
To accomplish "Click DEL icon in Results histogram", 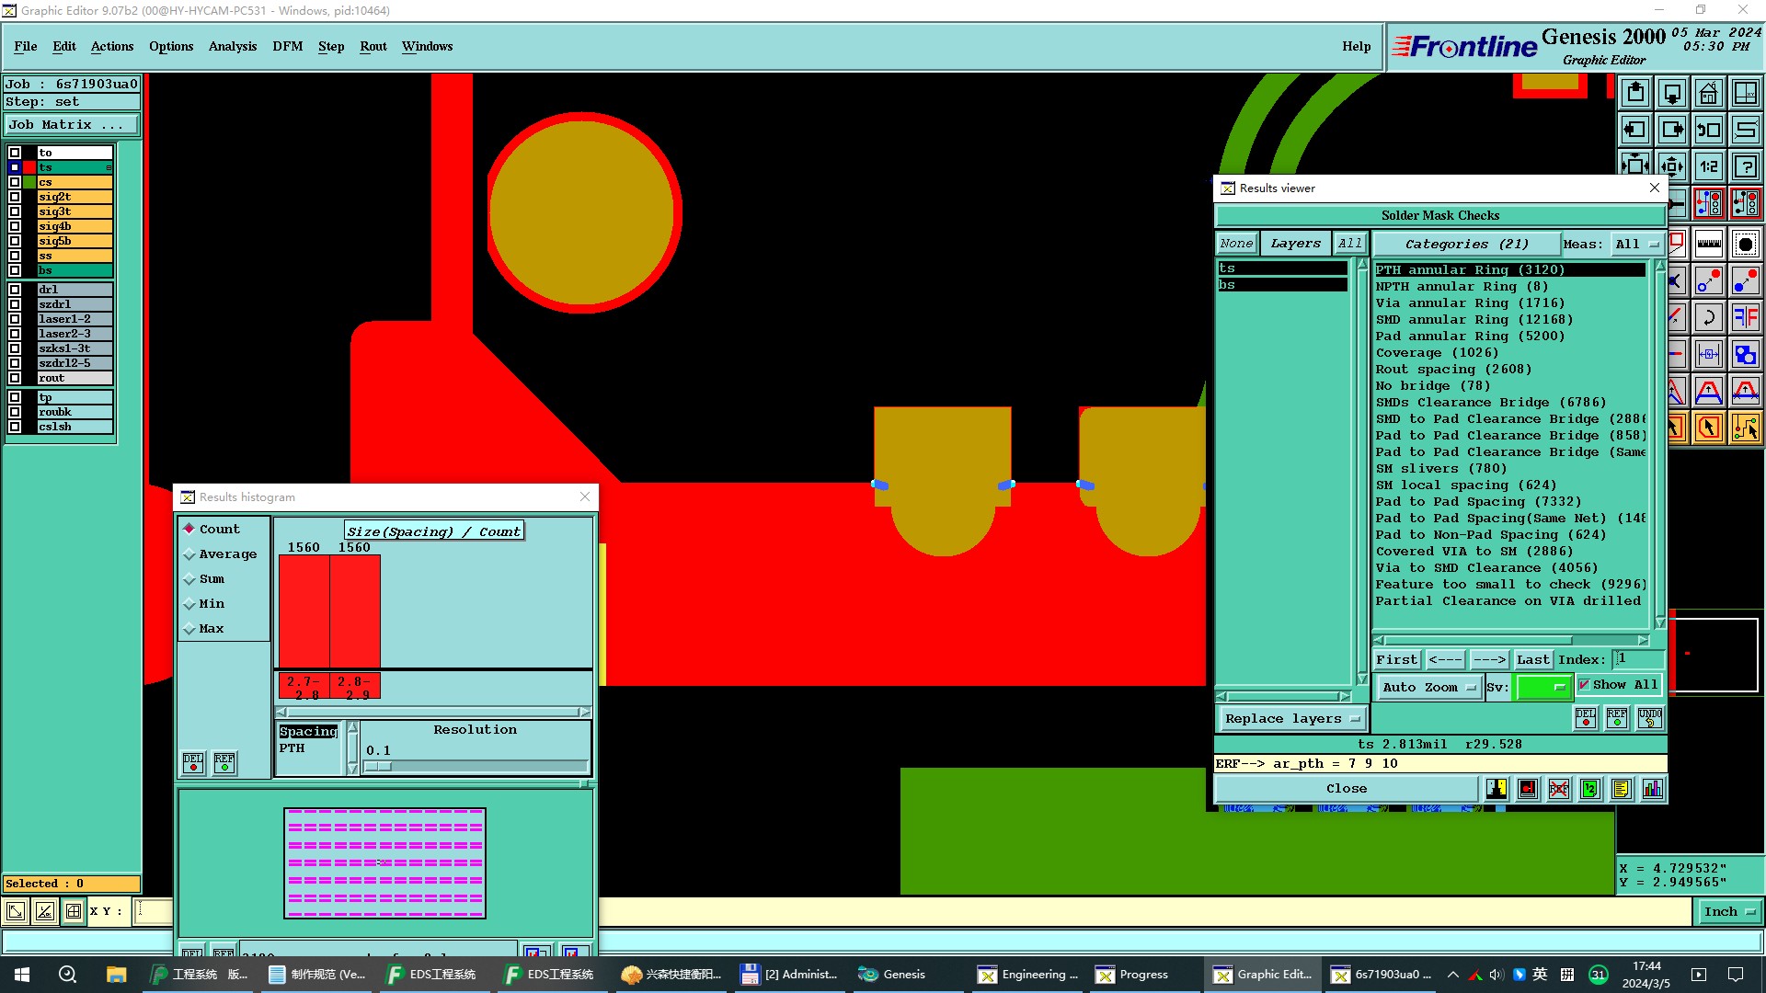I will coord(193,763).
